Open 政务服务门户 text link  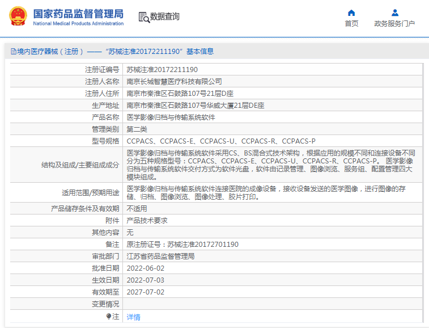(x=394, y=24)
